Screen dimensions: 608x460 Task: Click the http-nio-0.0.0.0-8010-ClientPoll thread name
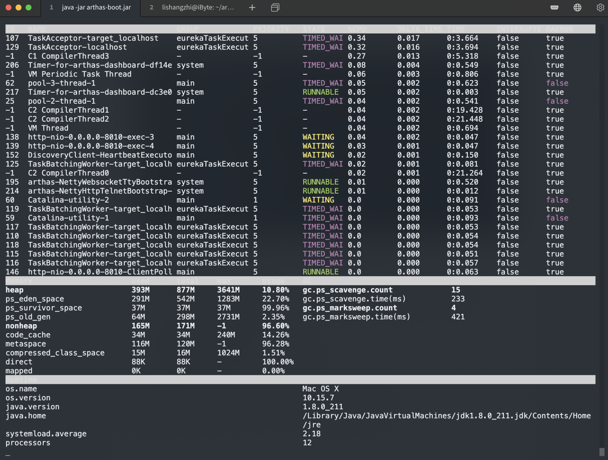[100, 272]
